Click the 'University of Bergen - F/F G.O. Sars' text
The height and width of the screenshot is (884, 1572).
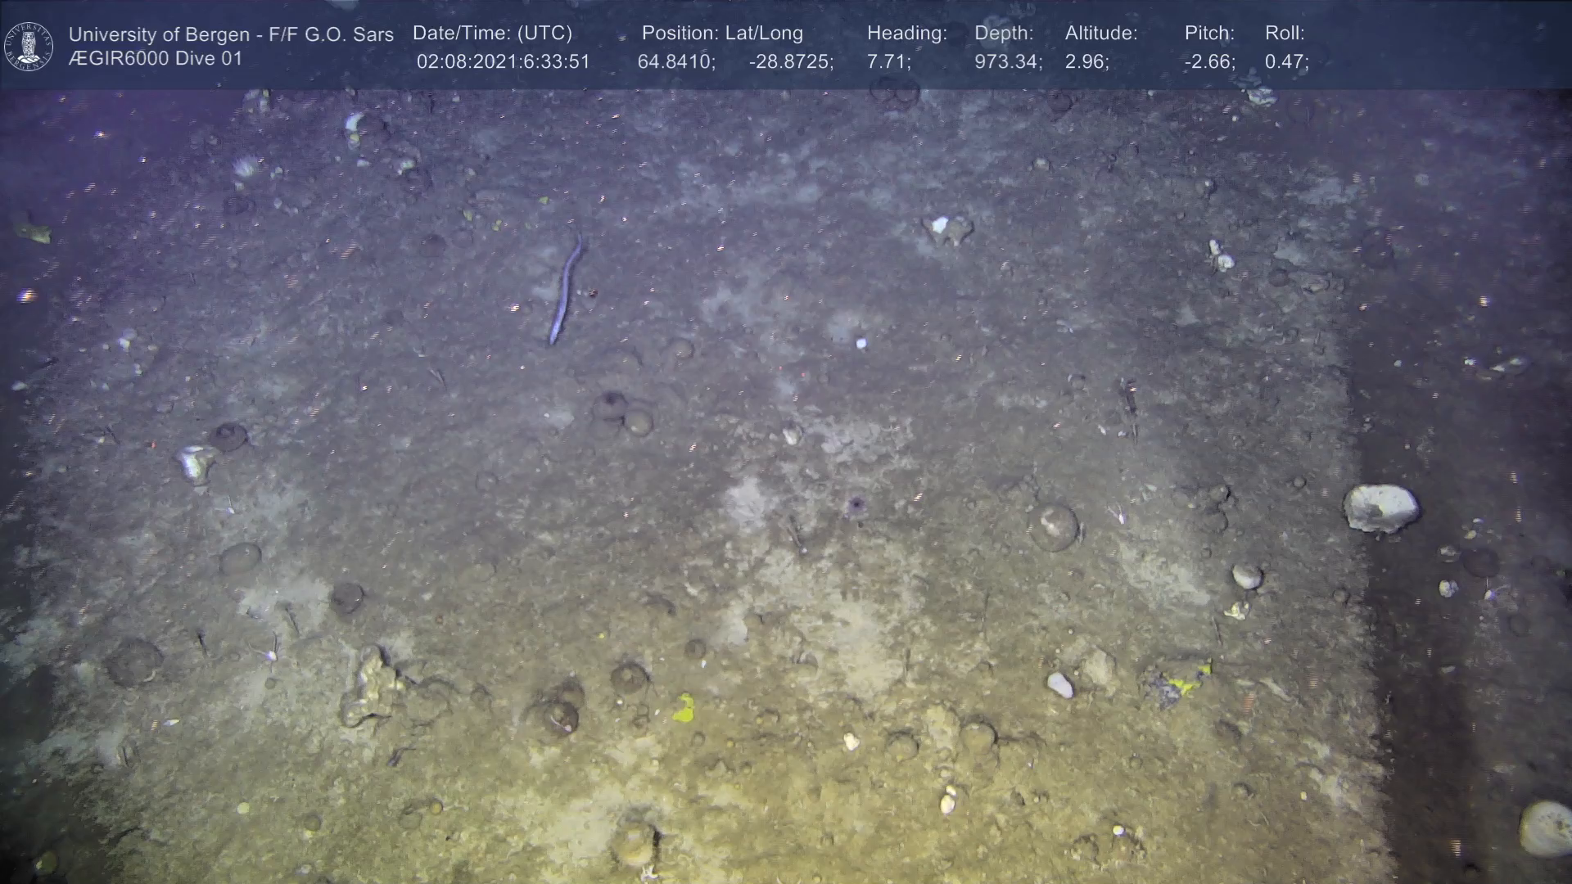click(231, 34)
